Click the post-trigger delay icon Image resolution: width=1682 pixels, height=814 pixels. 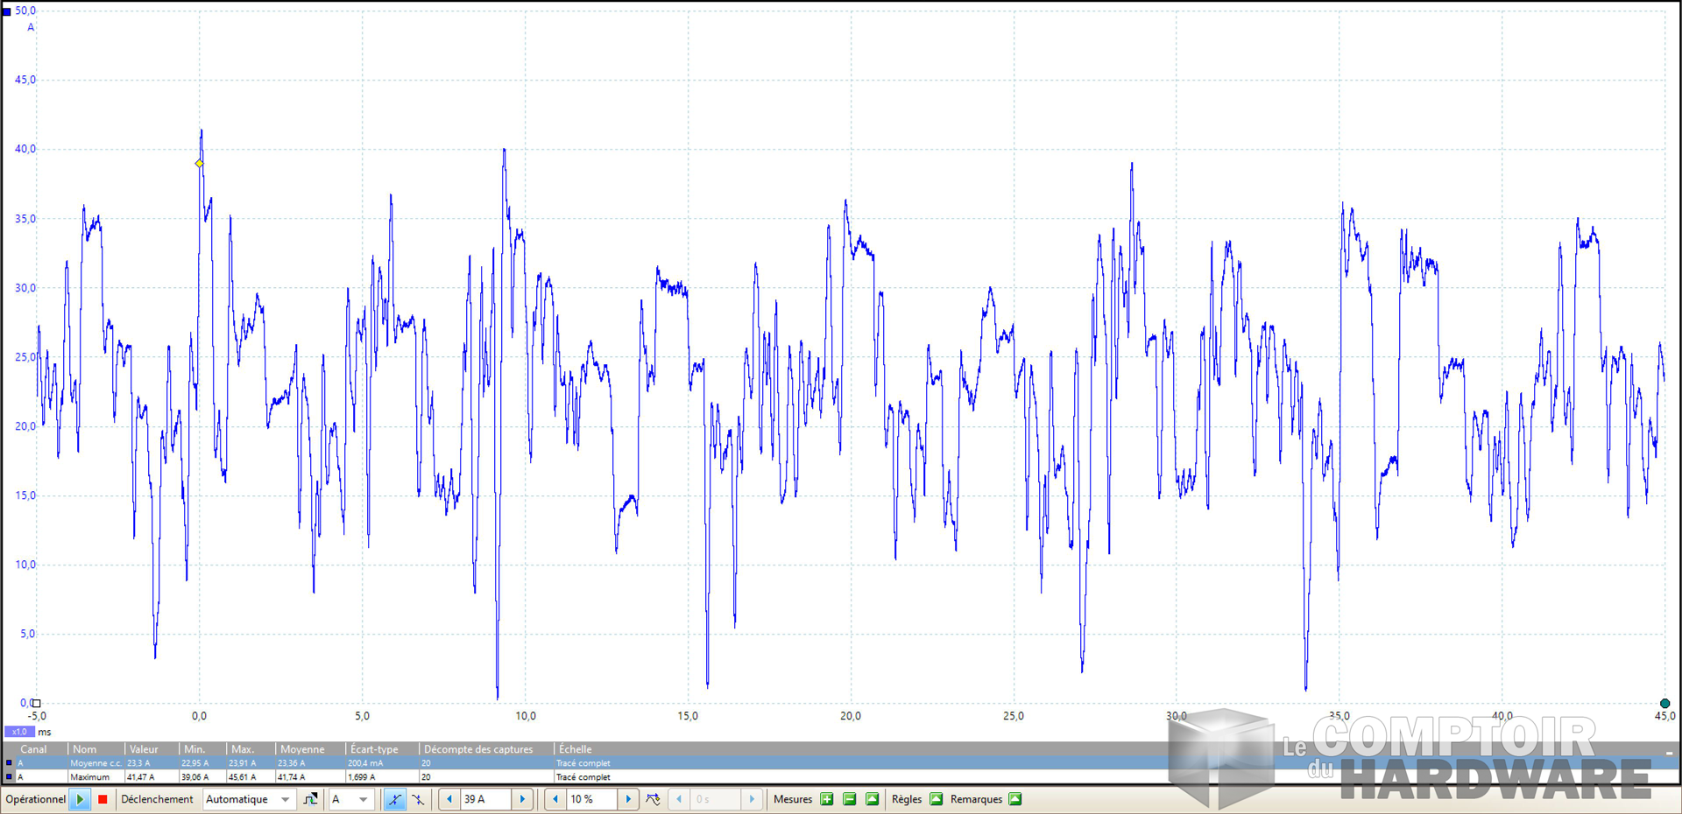[653, 799]
